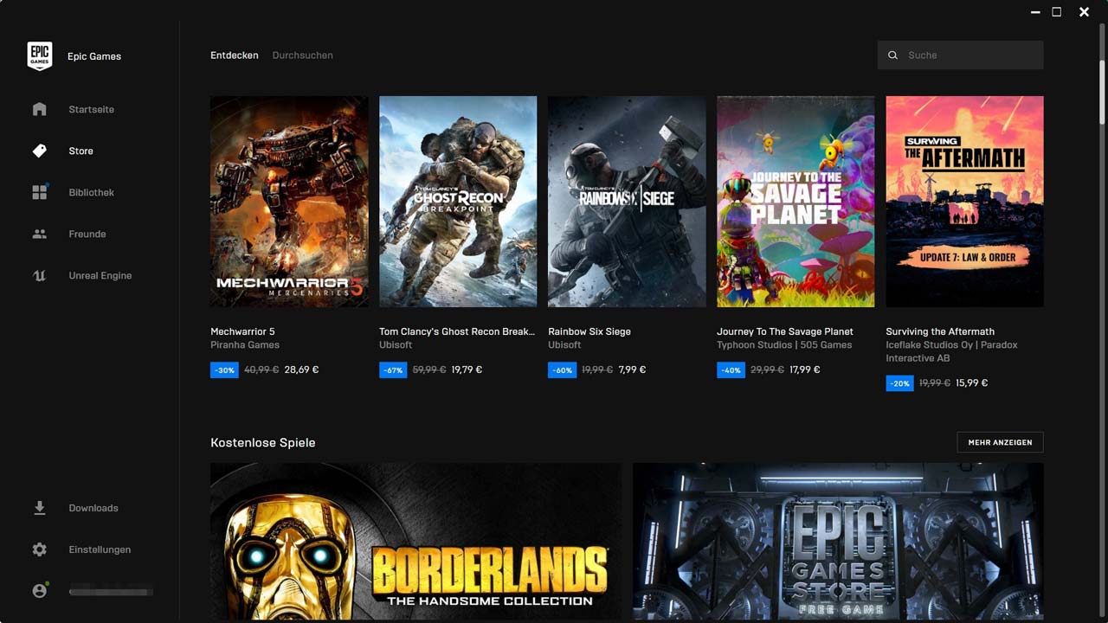Image resolution: width=1108 pixels, height=623 pixels.
Task: Click the Piranha Games publisher text
Action: click(245, 345)
